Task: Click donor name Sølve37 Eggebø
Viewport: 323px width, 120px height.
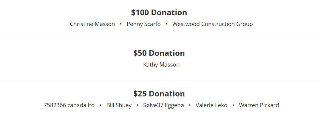Action: pyautogui.click(x=163, y=105)
